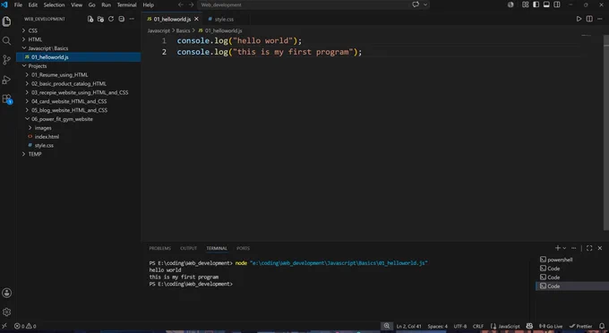Open explorer more actions ellipsis
Image resolution: width=609 pixels, height=333 pixels.
[132, 19]
